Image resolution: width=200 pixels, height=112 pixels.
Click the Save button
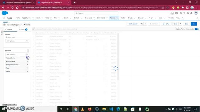tap(176, 24)
